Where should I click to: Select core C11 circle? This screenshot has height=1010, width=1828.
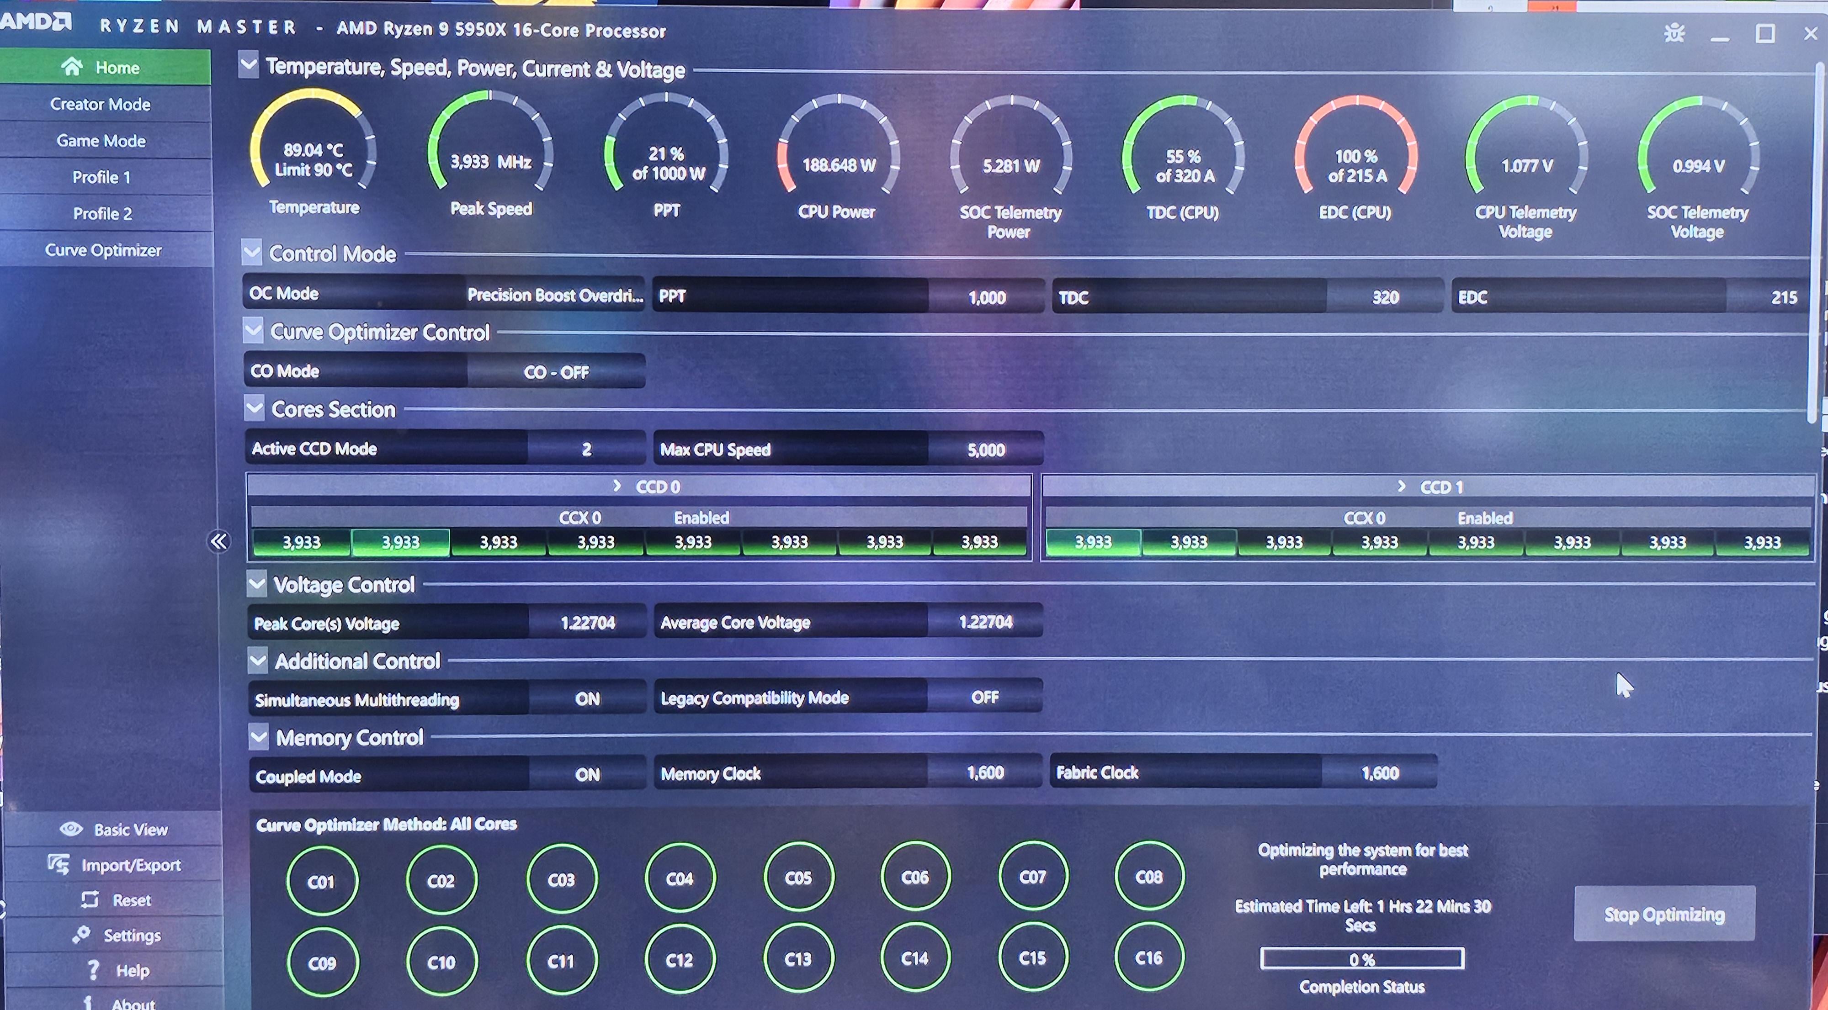561,961
